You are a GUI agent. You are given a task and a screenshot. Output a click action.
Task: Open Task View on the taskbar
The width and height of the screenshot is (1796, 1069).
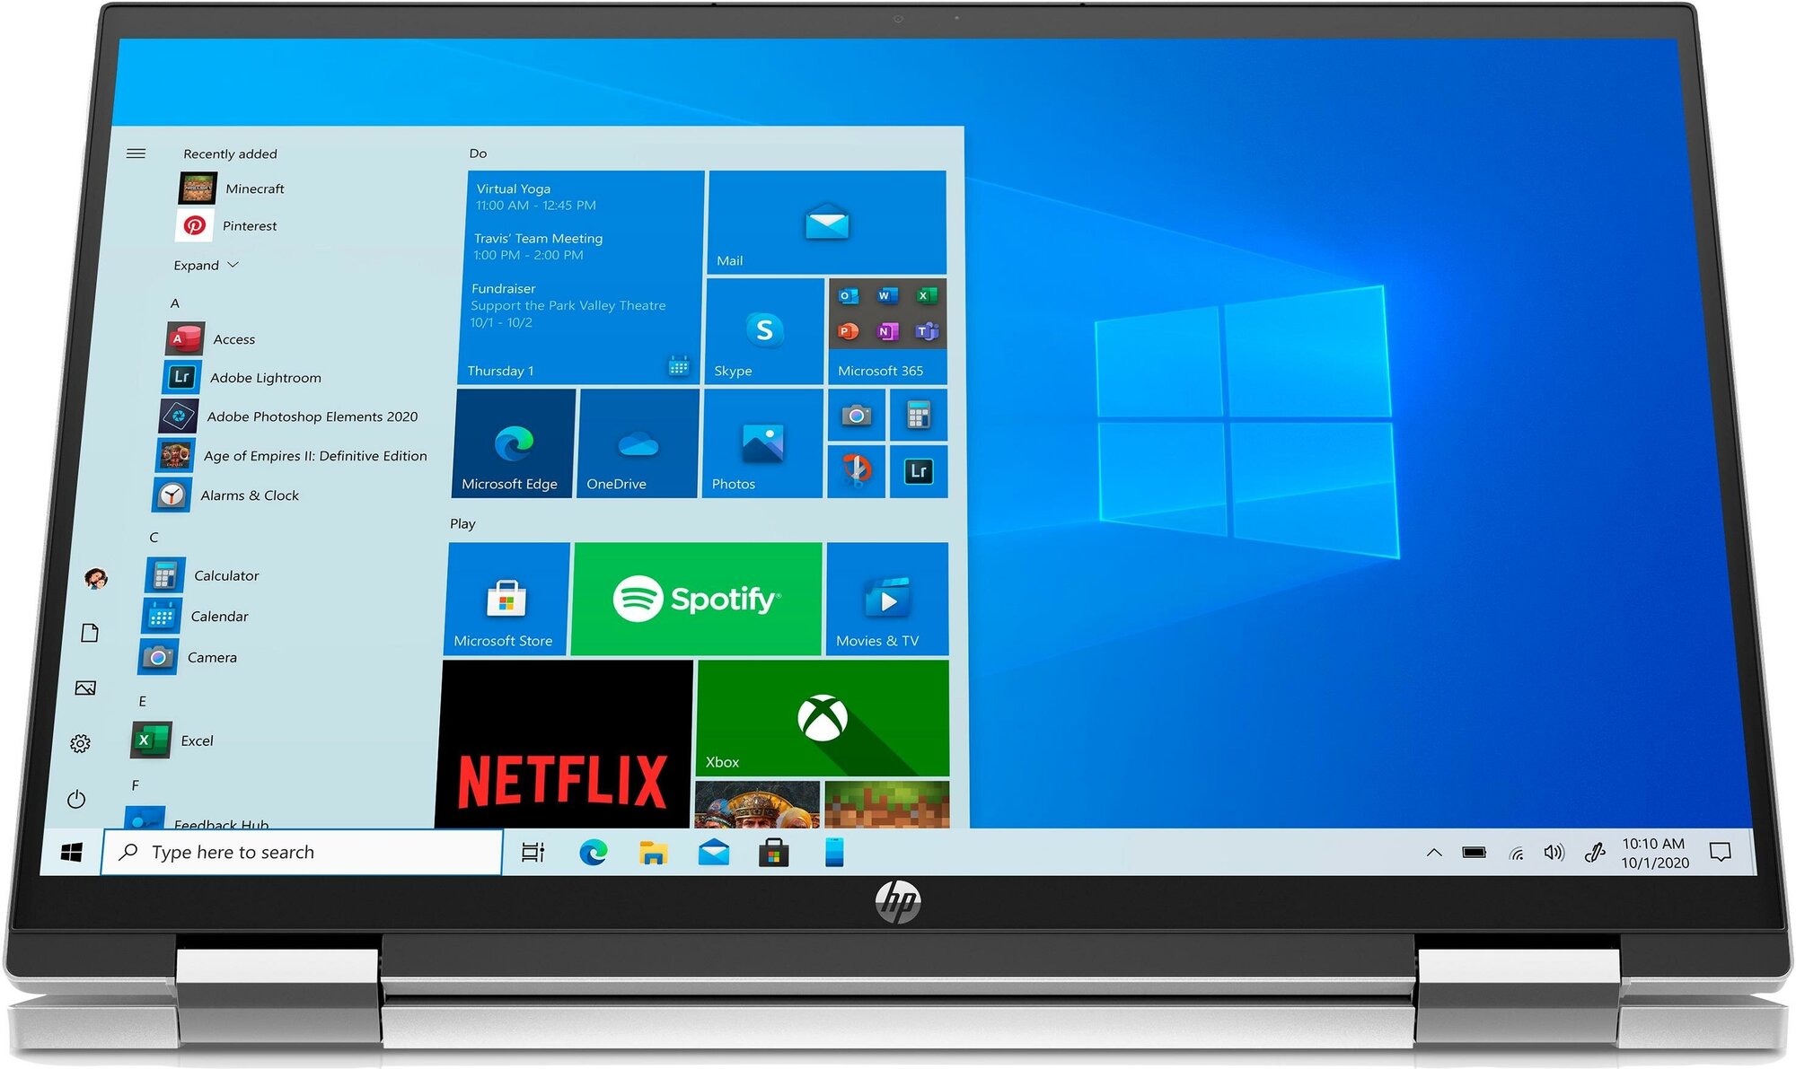coord(533,853)
